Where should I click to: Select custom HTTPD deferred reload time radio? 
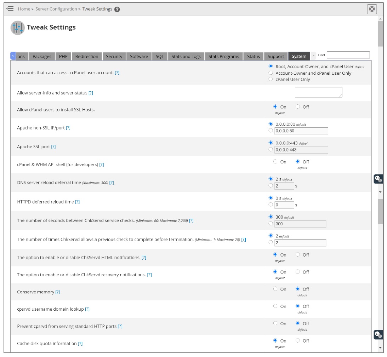tap(271, 205)
